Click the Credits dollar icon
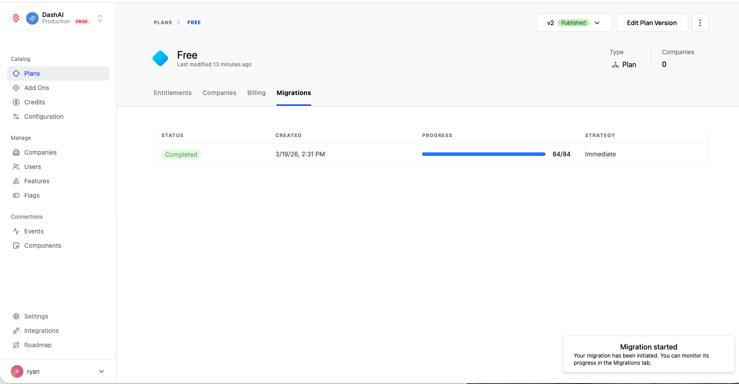Screen dimensions: 739x384 coord(16,102)
